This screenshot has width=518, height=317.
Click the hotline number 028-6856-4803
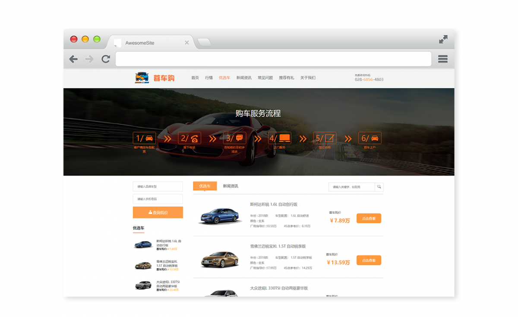coord(369,79)
